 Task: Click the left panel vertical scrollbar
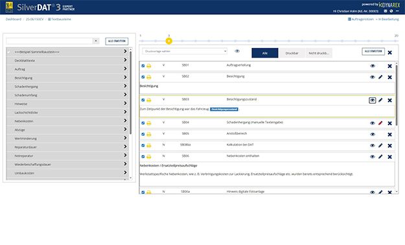coord(131,93)
